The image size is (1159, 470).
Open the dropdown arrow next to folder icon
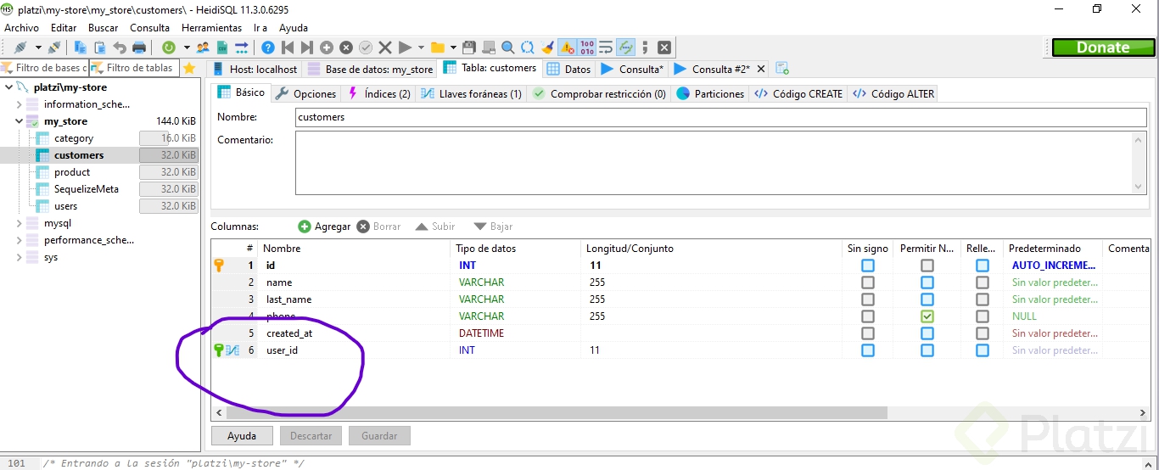tap(453, 48)
